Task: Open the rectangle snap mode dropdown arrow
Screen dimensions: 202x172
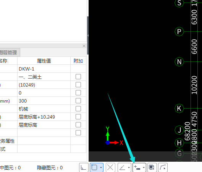Action: (x=101, y=167)
